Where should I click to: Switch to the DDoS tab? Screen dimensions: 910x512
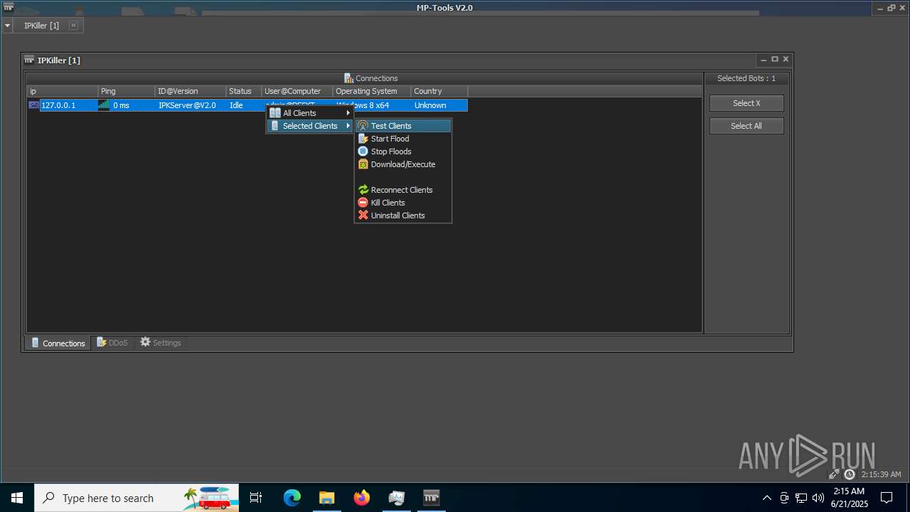coord(112,343)
